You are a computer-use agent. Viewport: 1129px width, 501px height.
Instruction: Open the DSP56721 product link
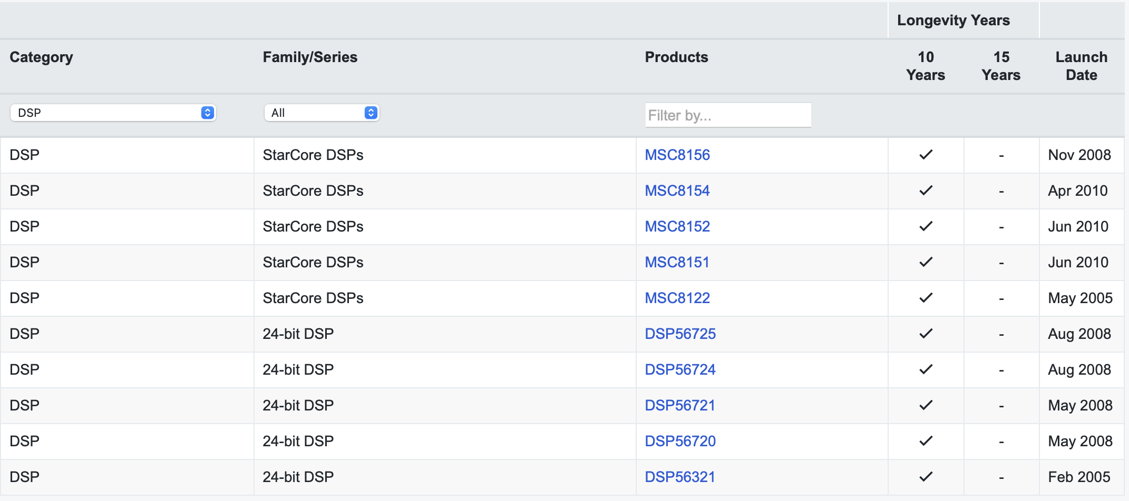pyautogui.click(x=680, y=405)
